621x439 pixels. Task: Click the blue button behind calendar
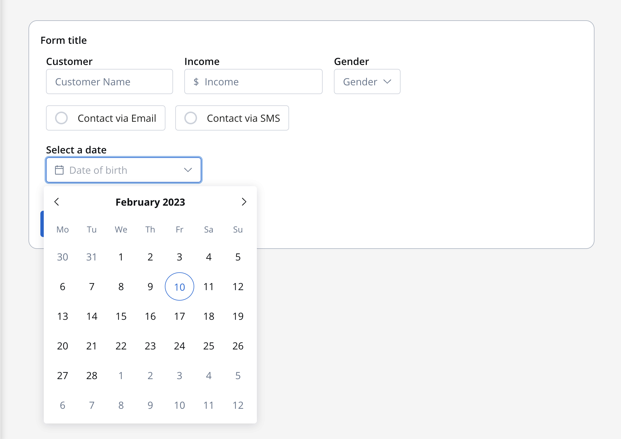click(42, 224)
